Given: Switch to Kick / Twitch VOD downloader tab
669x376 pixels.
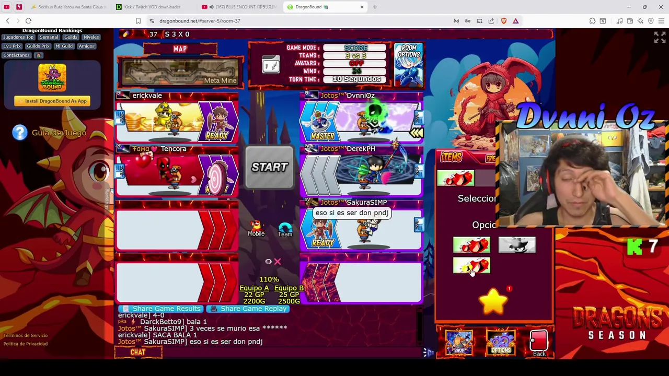Looking at the screenshot, I should tap(152, 7).
